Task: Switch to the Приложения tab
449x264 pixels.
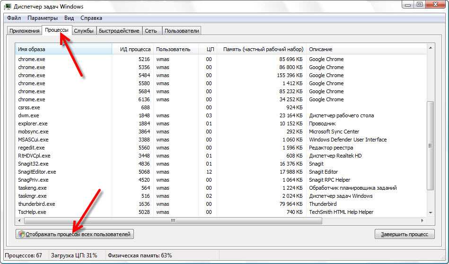Action: (x=24, y=31)
